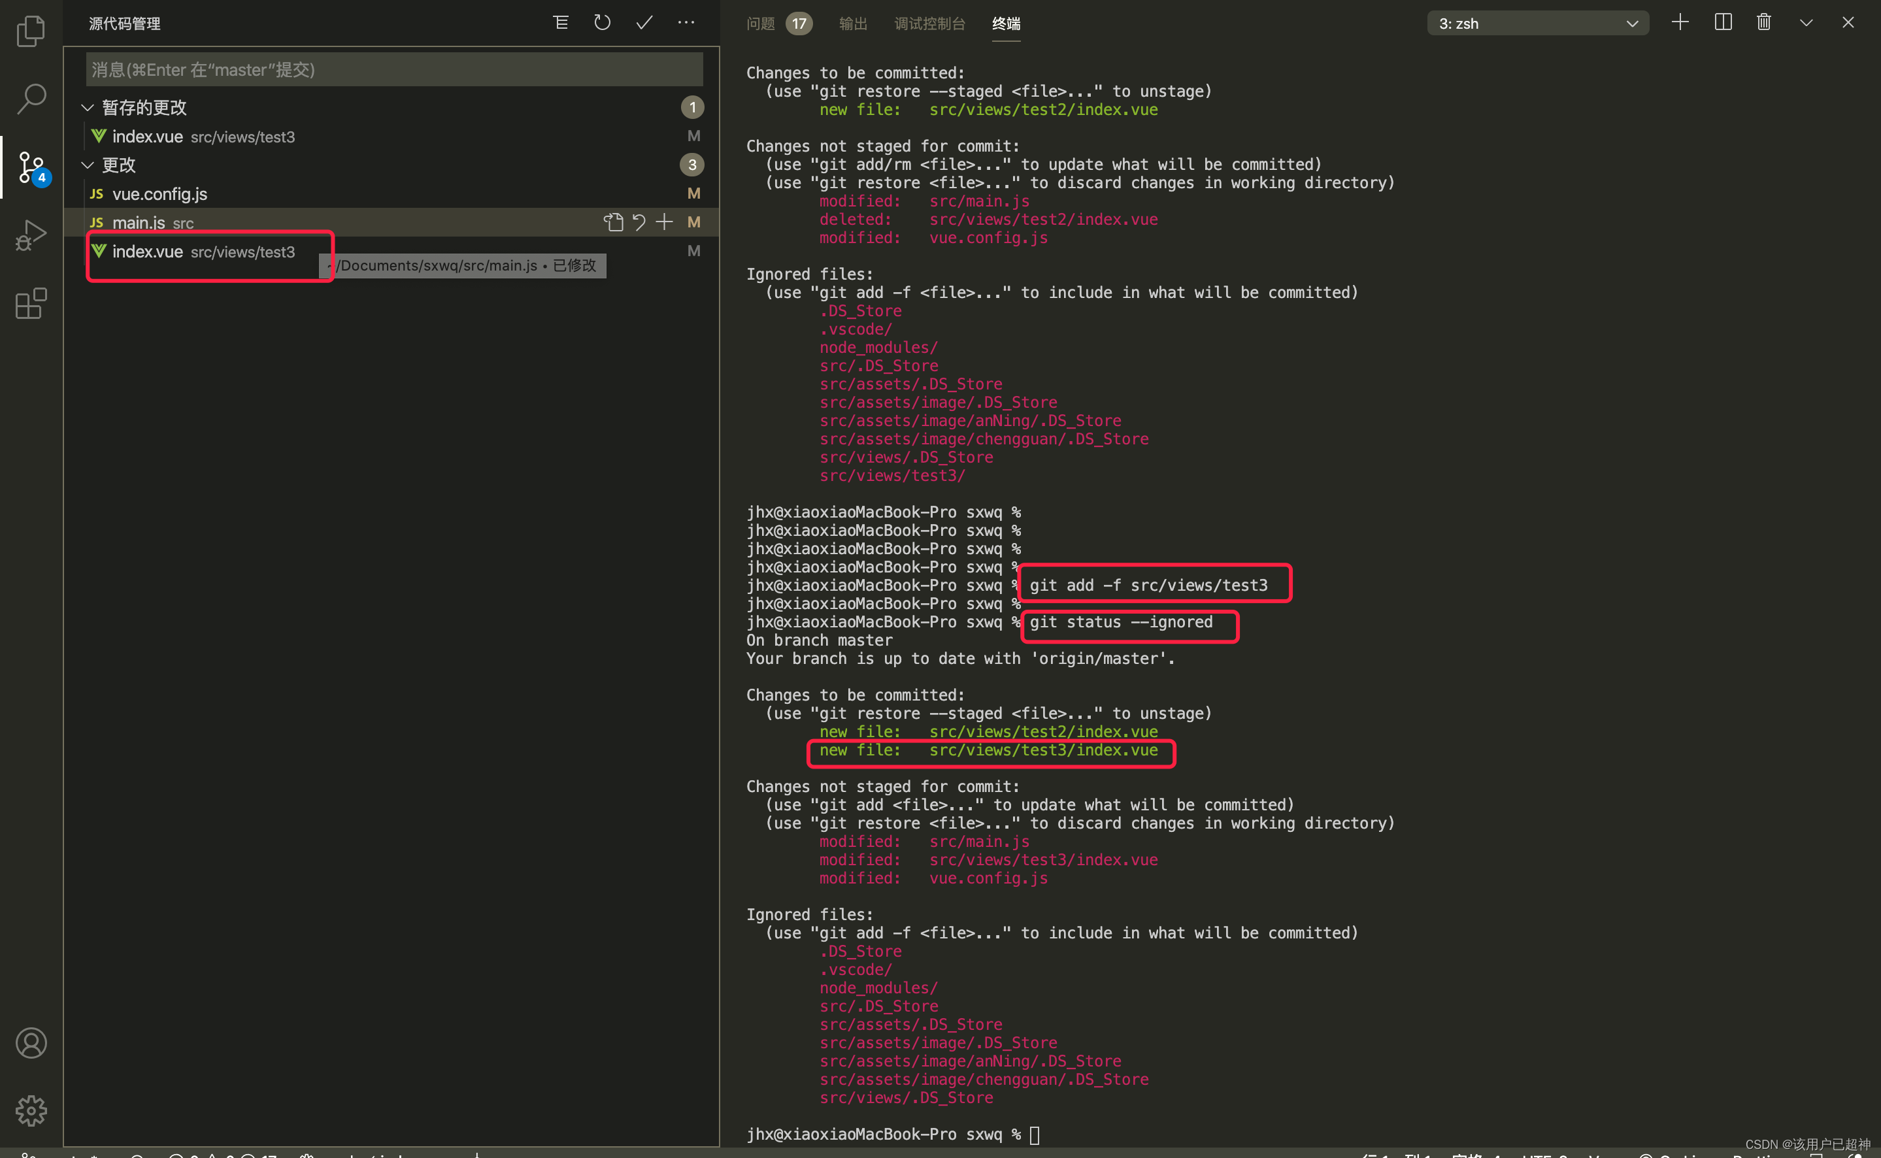Open the 3: zsh terminal selector dropdown
The width and height of the screenshot is (1881, 1158).
tap(1538, 23)
